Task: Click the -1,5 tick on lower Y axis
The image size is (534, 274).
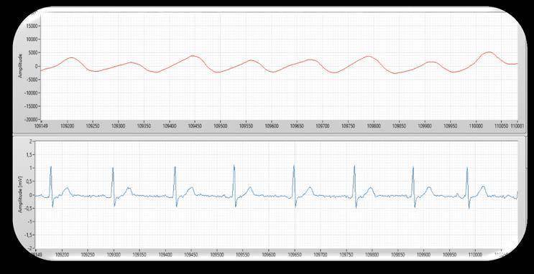Action: coord(28,235)
